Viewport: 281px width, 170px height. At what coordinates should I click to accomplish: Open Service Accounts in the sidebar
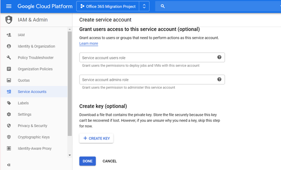tap(32, 92)
